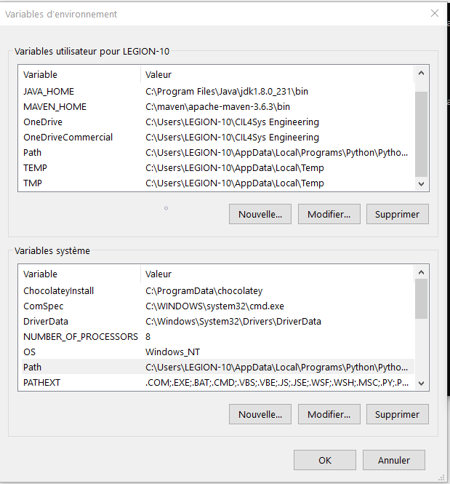Click the system list scroll up arrow
This screenshot has height=484, width=450.
click(x=422, y=272)
